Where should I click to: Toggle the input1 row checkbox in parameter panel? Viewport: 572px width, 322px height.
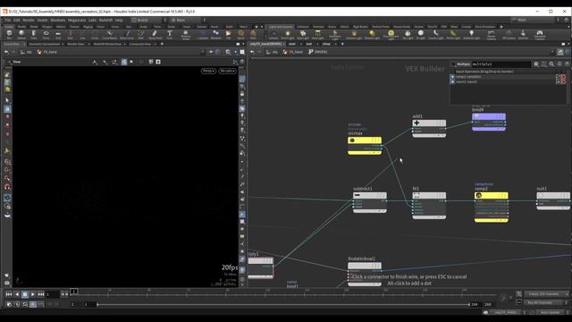453,77
